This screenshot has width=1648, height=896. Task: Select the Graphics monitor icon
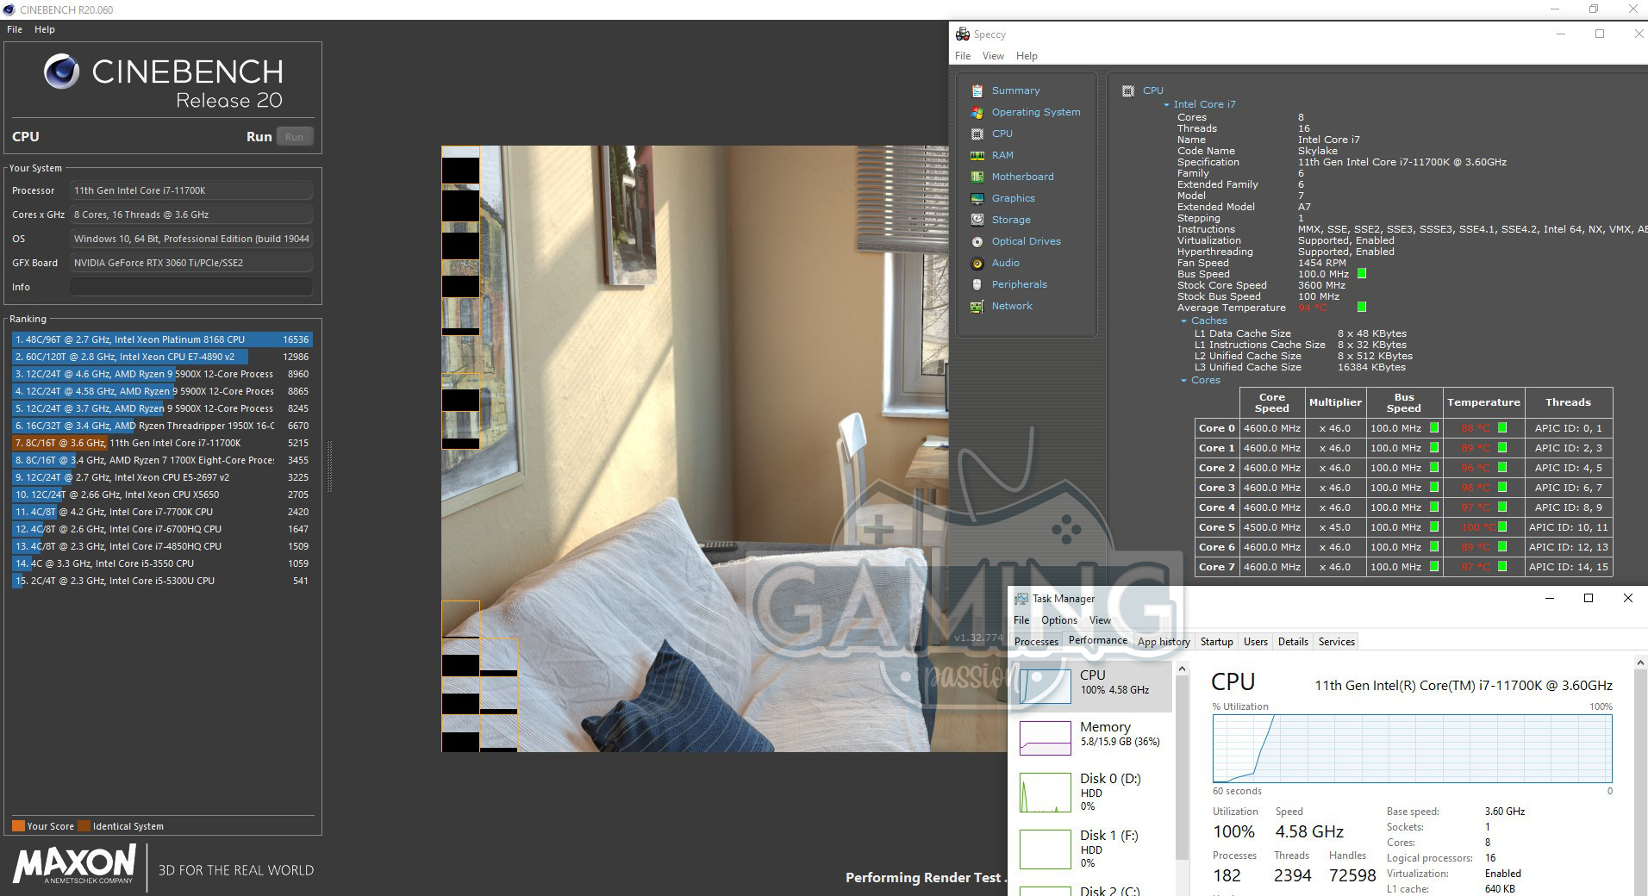pos(977,198)
